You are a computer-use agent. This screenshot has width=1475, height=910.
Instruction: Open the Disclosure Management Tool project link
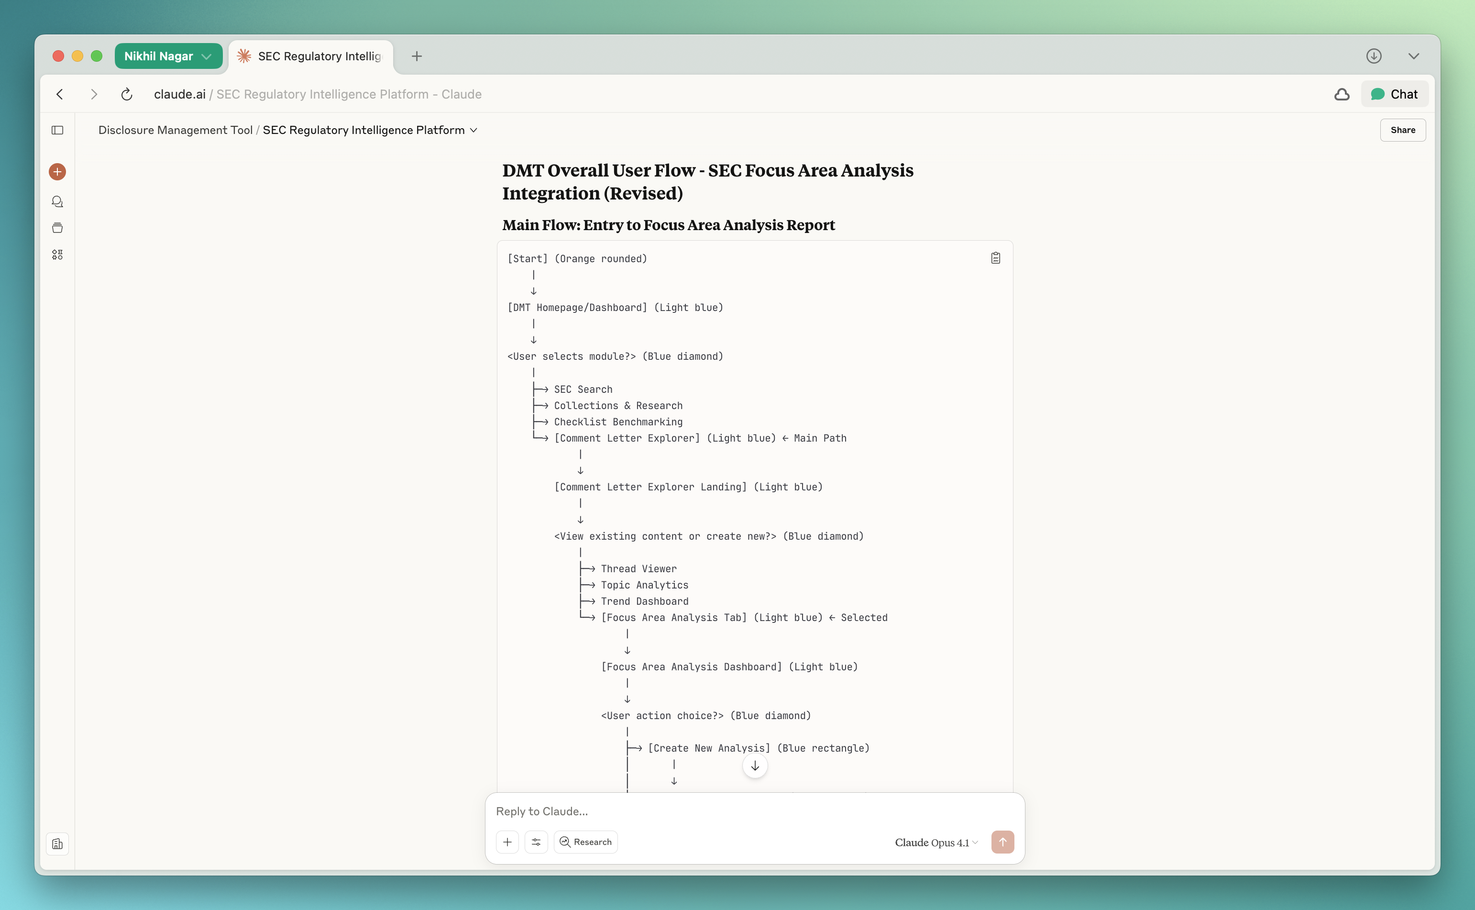point(175,130)
